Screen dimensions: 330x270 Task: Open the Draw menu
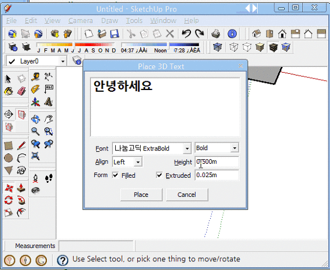pos(109,21)
